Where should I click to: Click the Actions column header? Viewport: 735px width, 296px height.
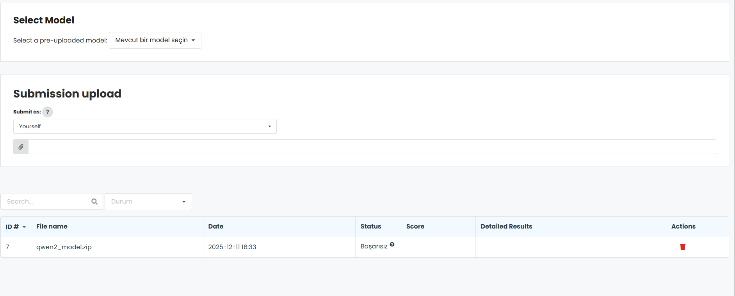coord(683,227)
